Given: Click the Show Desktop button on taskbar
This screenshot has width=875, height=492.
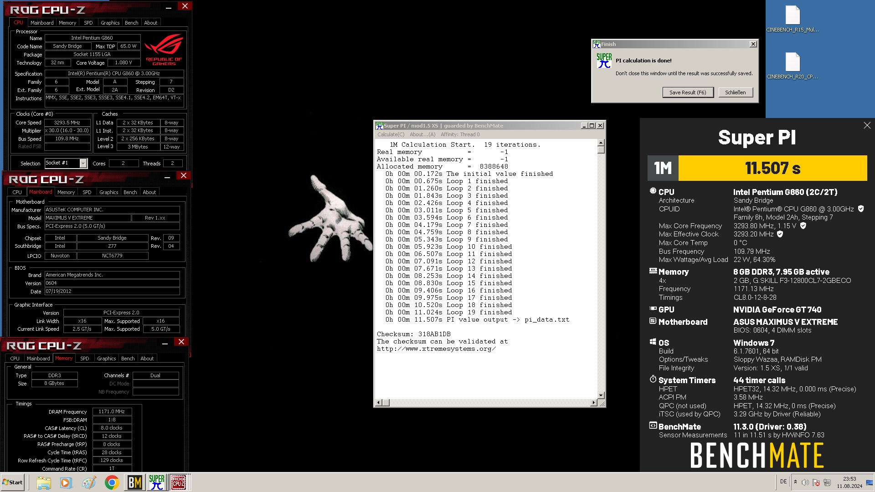Looking at the screenshot, I should click(870, 482).
